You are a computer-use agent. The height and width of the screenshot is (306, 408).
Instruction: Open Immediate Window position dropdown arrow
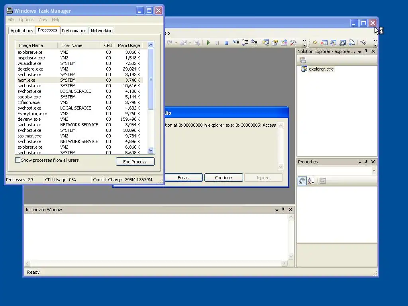[277, 210]
